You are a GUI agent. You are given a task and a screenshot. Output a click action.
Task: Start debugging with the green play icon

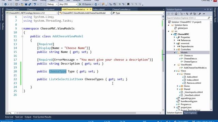pos(80,4)
